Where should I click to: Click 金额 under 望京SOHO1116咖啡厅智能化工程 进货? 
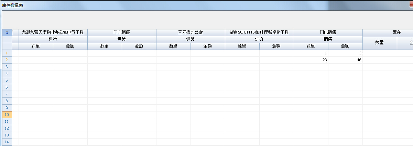(x=276, y=46)
